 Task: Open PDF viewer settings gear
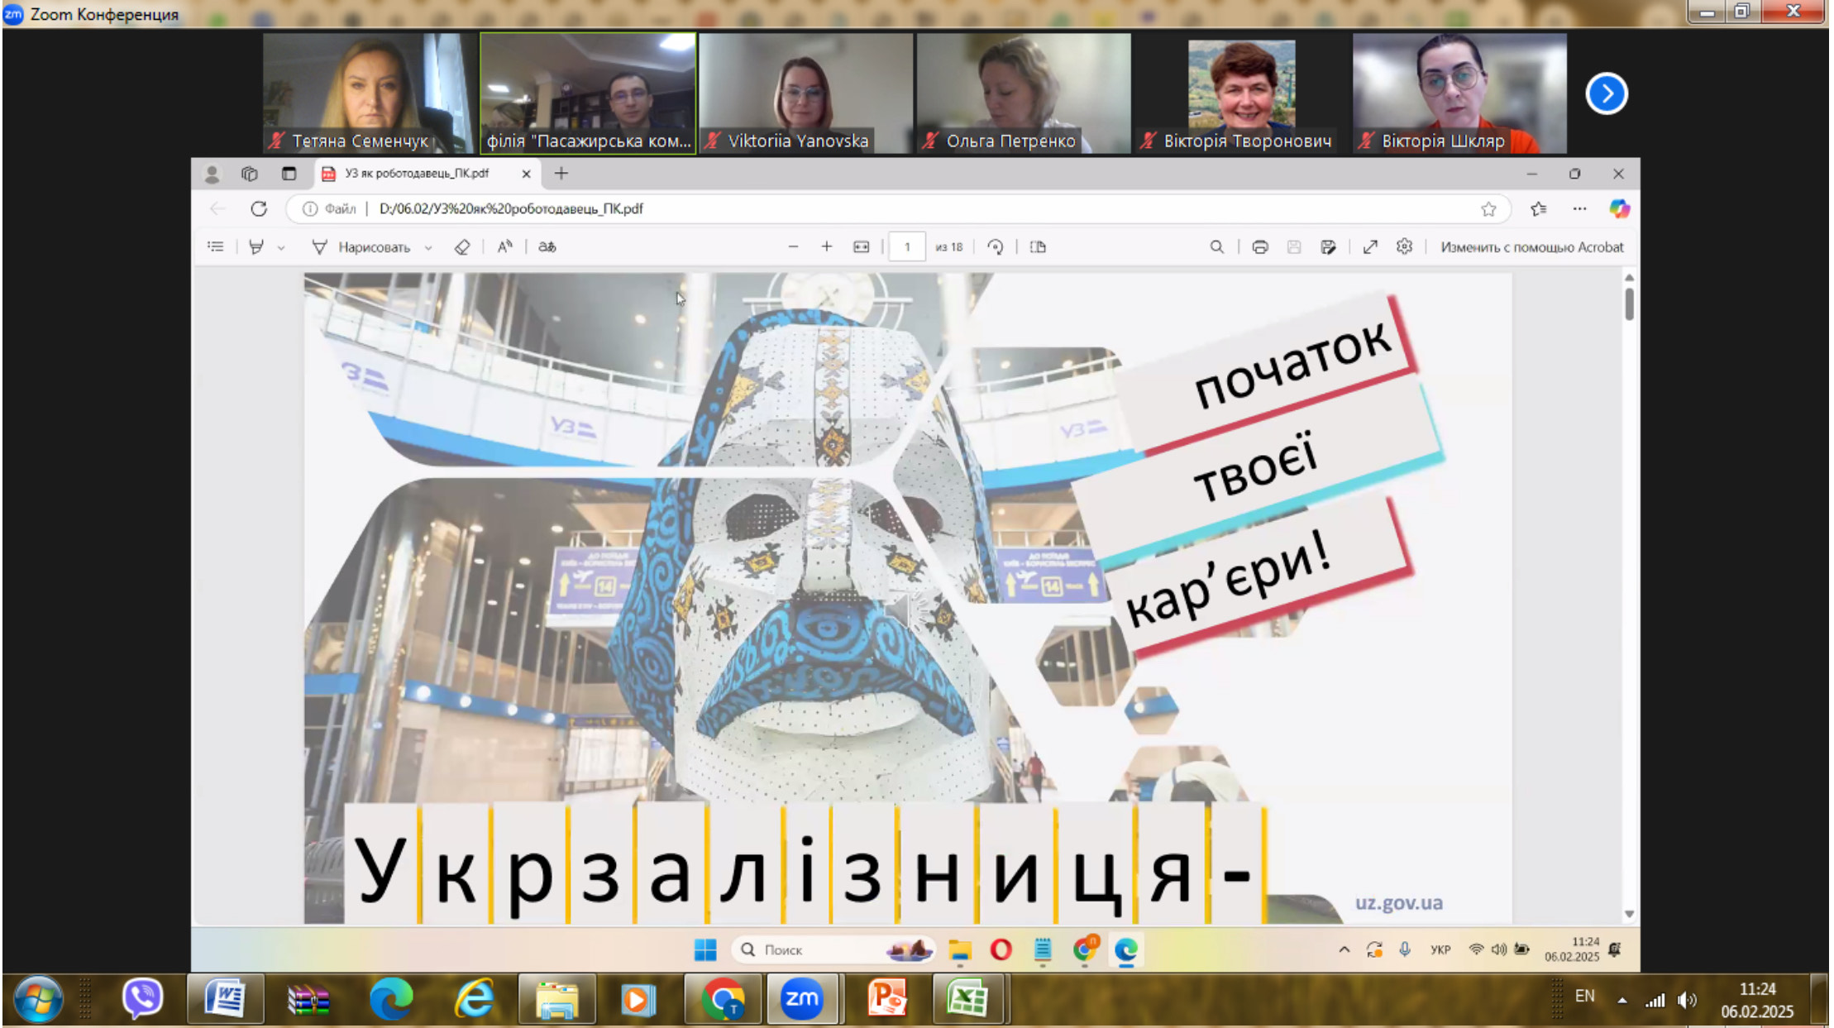point(1404,246)
